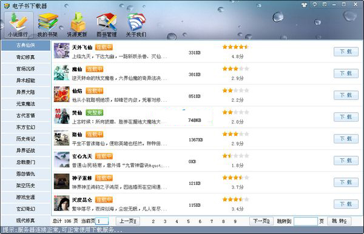Screen dimensions: 364x234
Task: Go to page 9
Action: pos(235,221)
